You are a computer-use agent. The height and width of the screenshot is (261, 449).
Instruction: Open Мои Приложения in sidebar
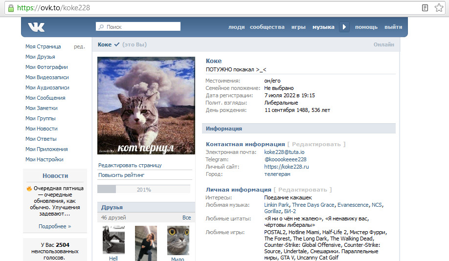pyautogui.click(x=46, y=149)
